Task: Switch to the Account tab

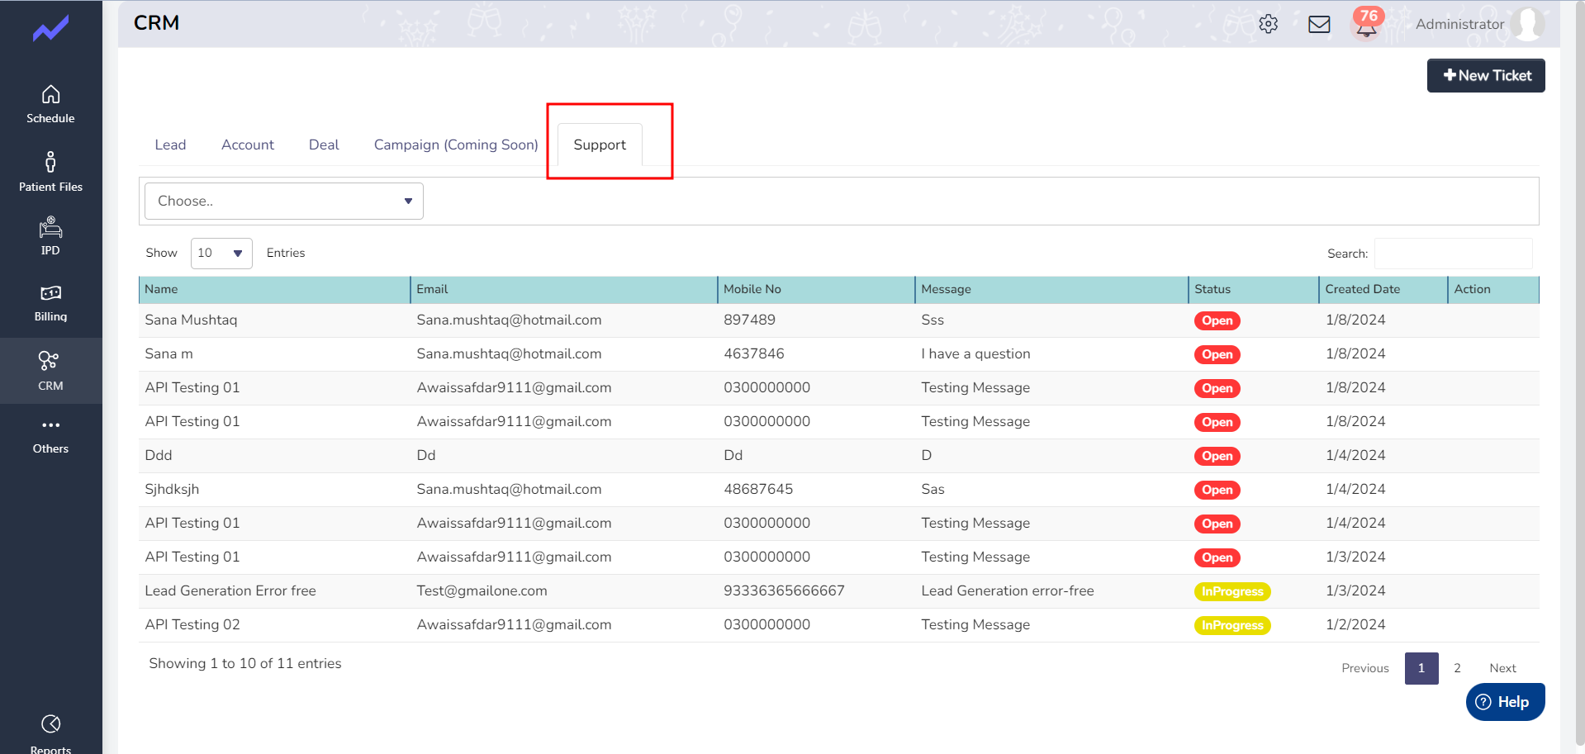Action: pyautogui.click(x=248, y=145)
